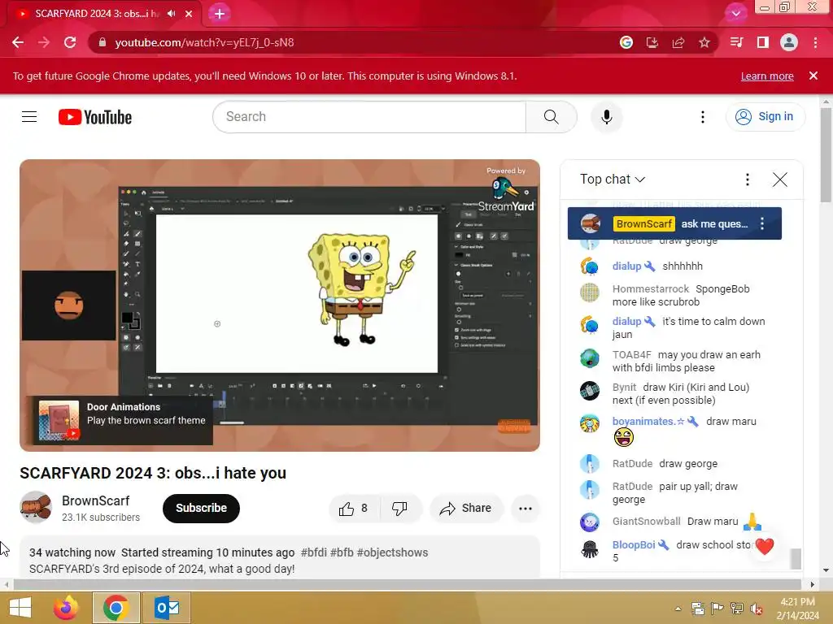The image size is (833, 624).
Task: Click the #bfb hashtag
Action: pos(342,552)
